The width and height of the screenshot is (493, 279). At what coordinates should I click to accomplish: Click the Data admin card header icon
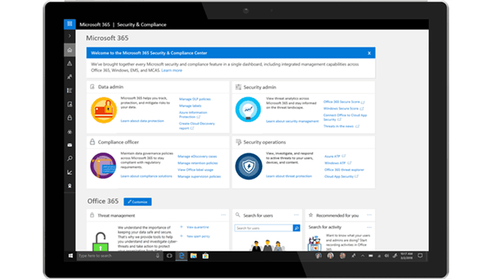click(92, 87)
